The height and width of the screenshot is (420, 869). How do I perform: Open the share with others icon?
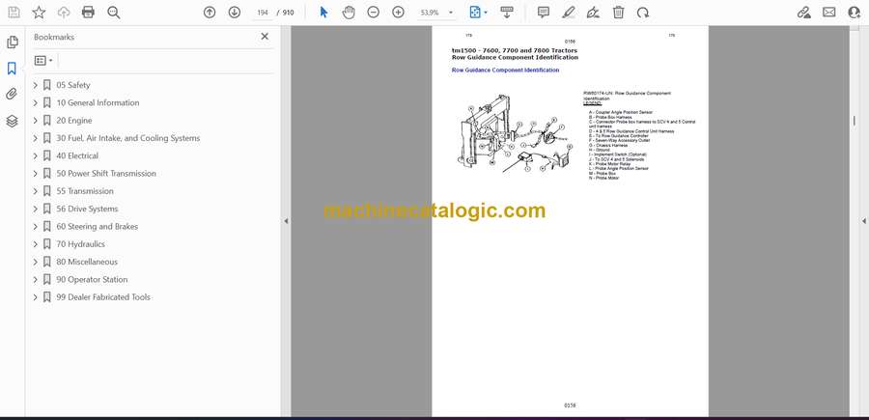(x=855, y=13)
